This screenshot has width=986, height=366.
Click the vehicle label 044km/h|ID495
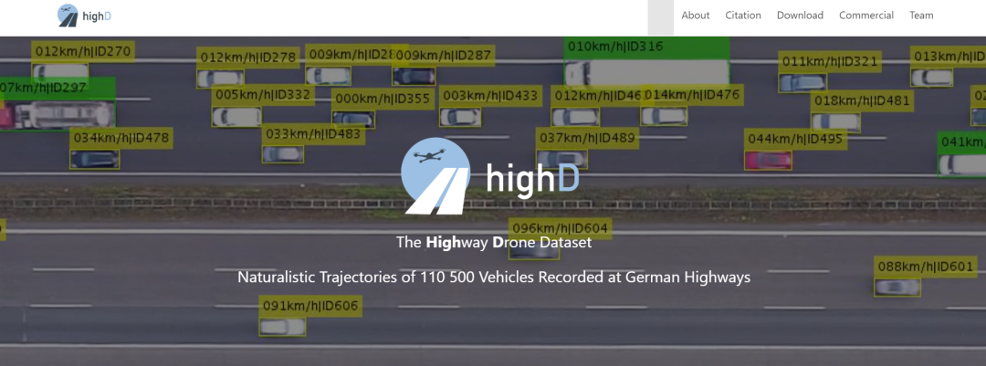coord(795,140)
